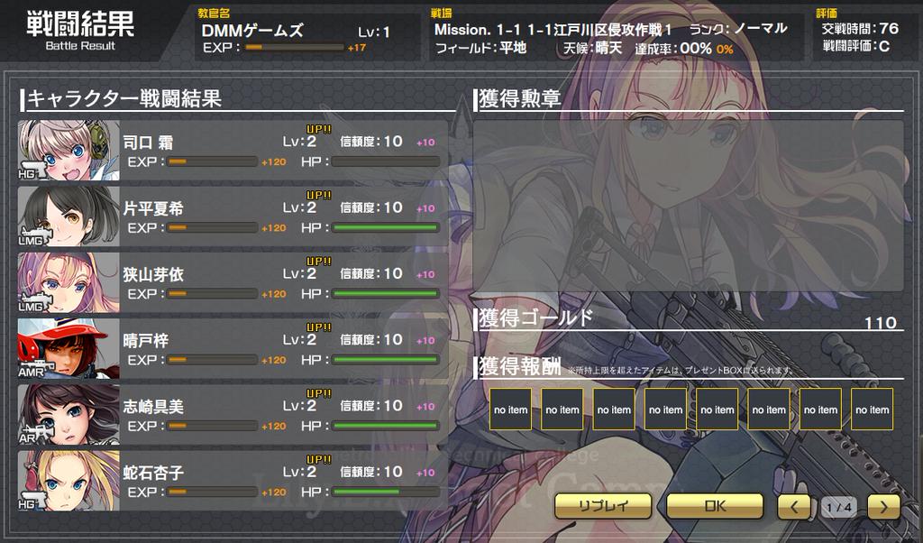Image resolution: width=923 pixels, height=543 pixels.
Task: Click 蛇石杏子's EXP bar
Action: click(x=212, y=492)
